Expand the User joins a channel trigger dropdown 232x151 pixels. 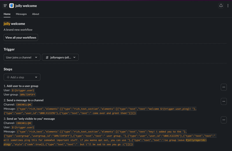pyautogui.click(x=22, y=57)
